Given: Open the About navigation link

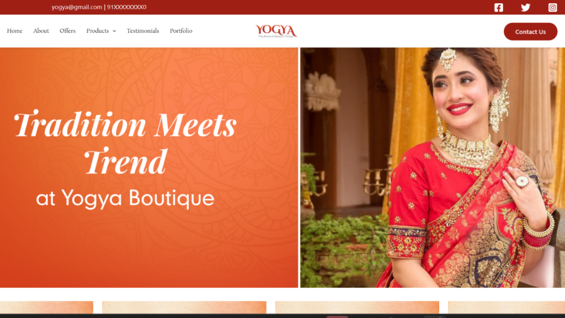Looking at the screenshot, I should click(41, 31).
